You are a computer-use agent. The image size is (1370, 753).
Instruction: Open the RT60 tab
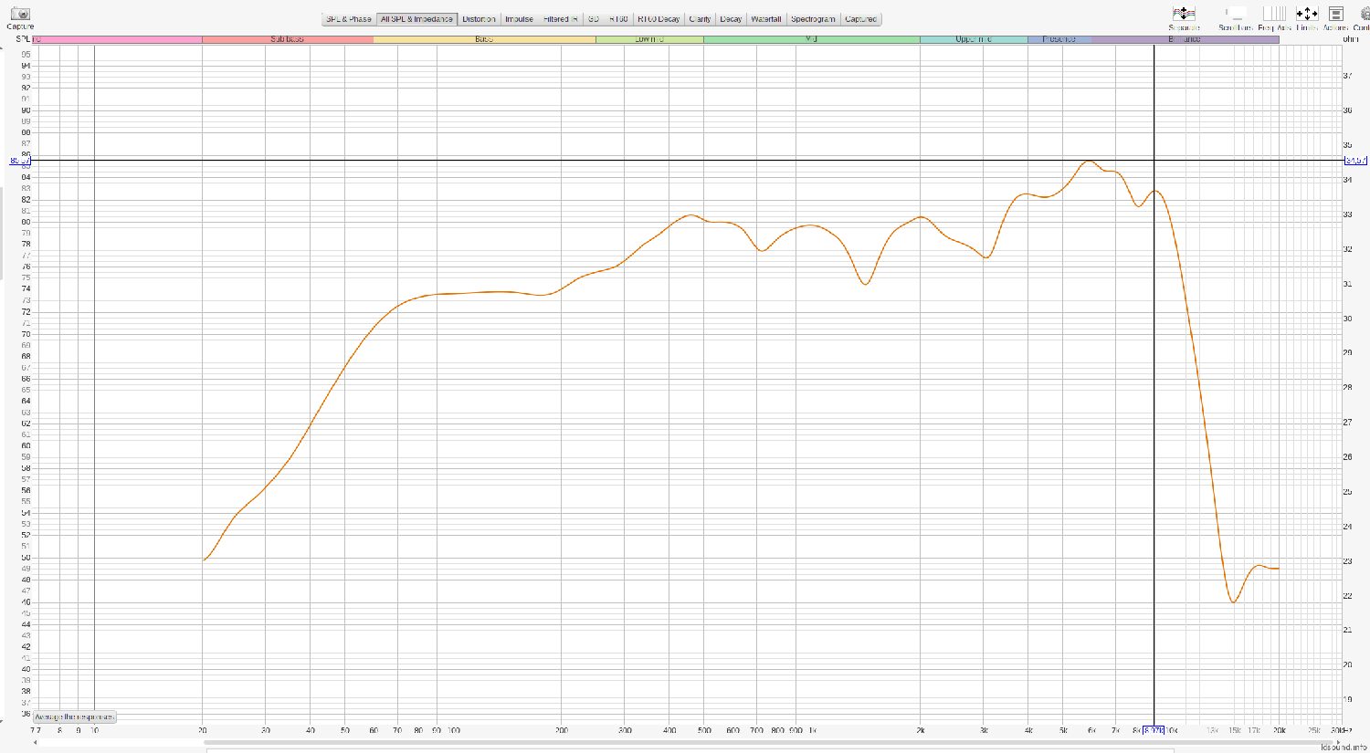coord(618,19)
